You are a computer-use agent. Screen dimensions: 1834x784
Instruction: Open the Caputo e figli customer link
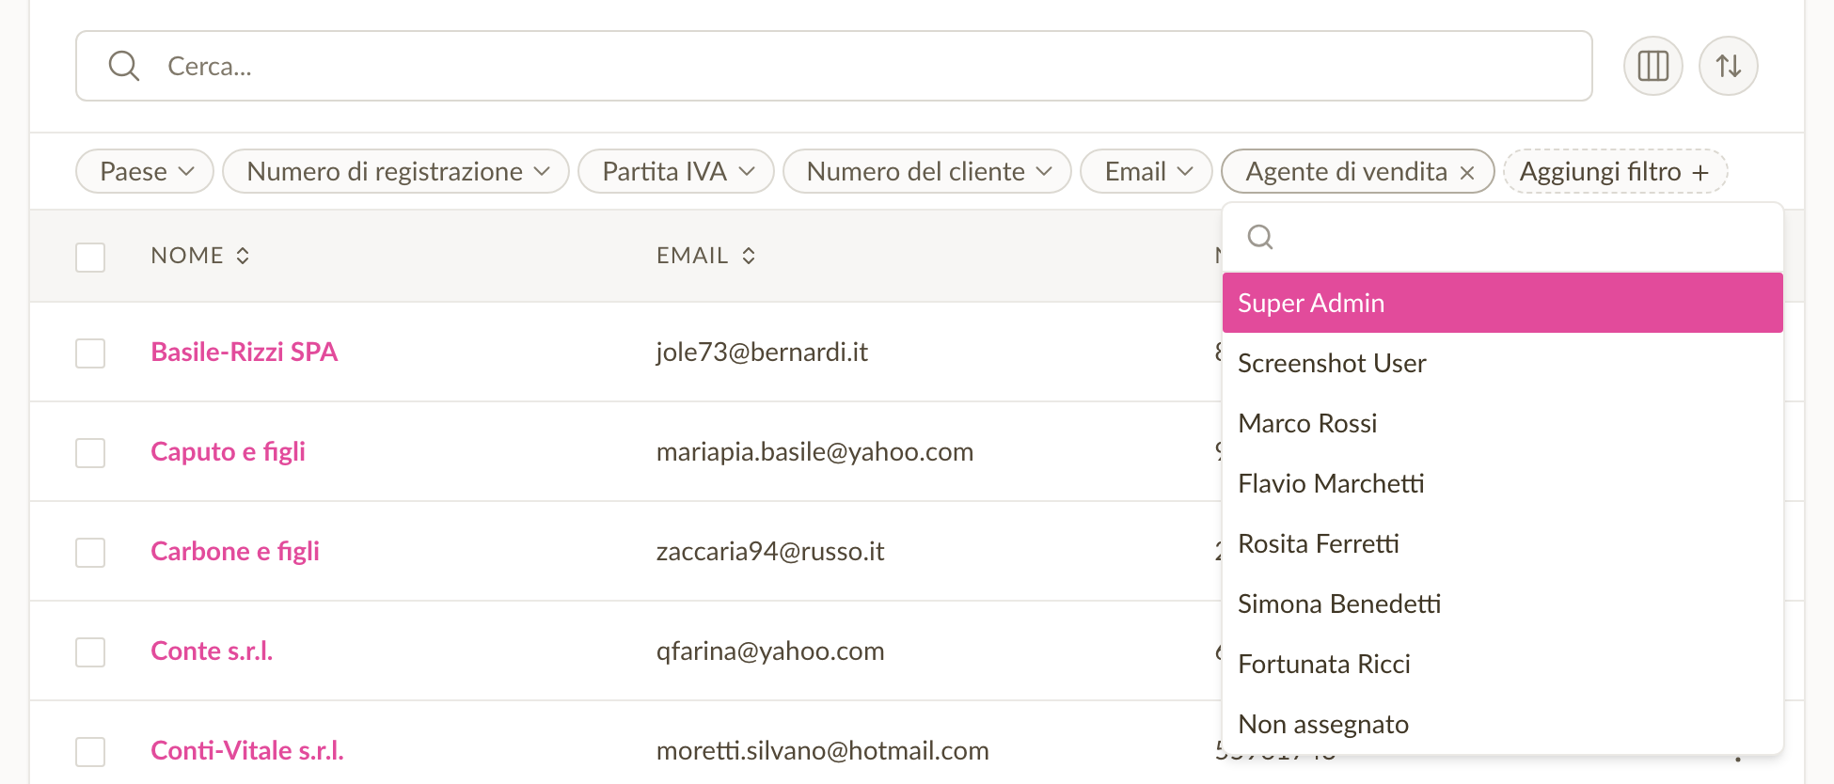pos(229,451)
